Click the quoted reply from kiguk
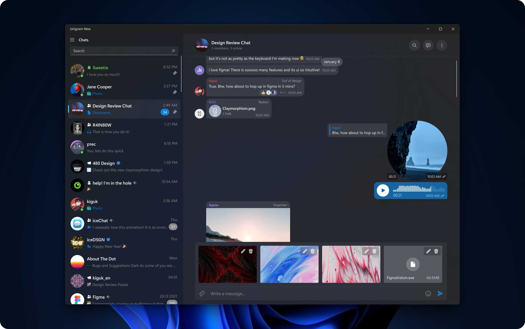This screenshot has width=525, height=329. 357,130
